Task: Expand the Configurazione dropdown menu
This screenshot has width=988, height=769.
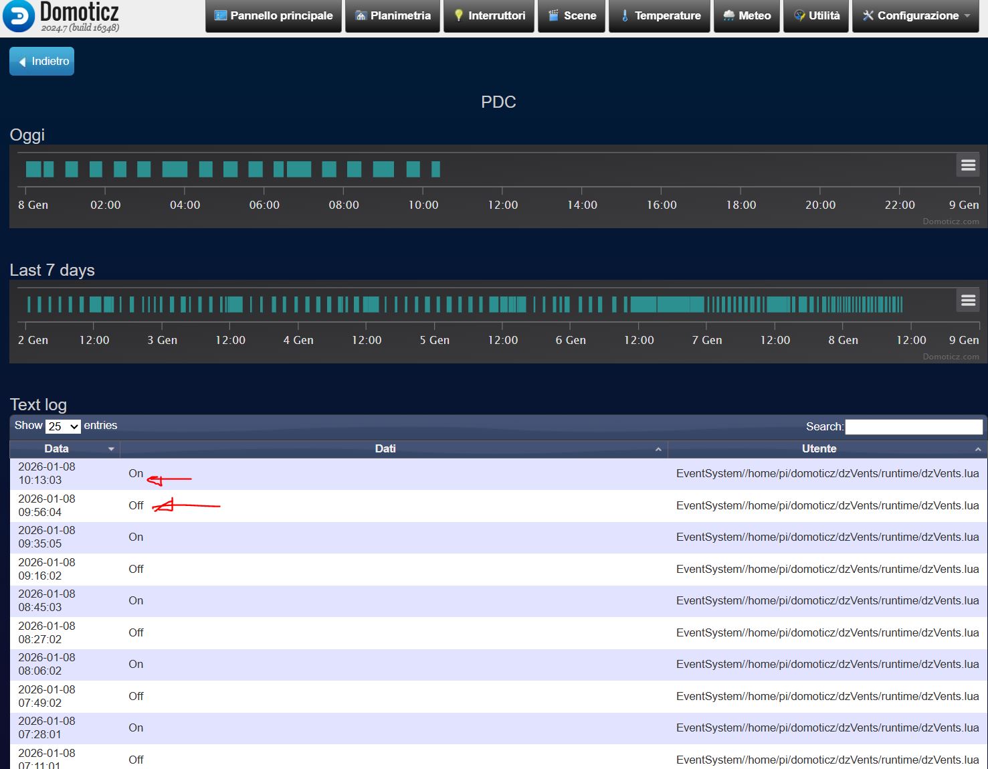Action: (915, 15)
